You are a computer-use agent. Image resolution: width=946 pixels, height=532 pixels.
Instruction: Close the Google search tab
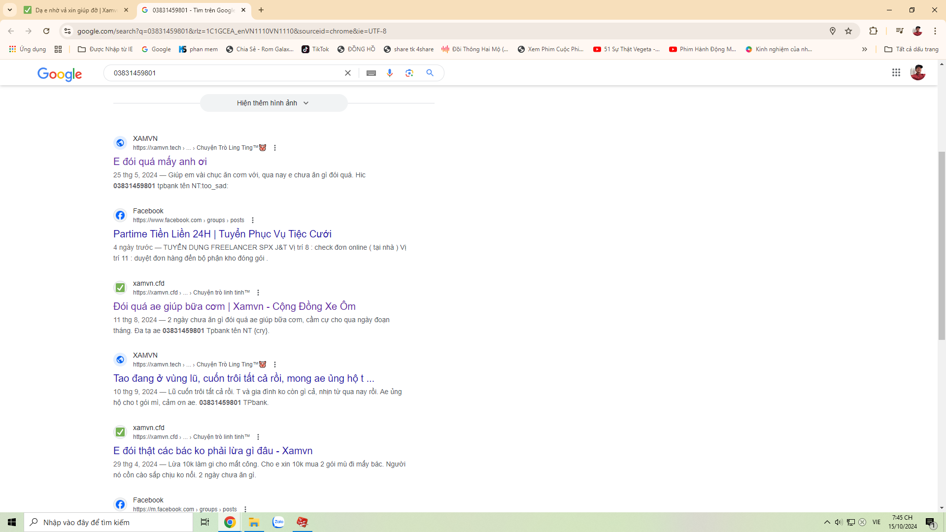[x=243, y=10]
